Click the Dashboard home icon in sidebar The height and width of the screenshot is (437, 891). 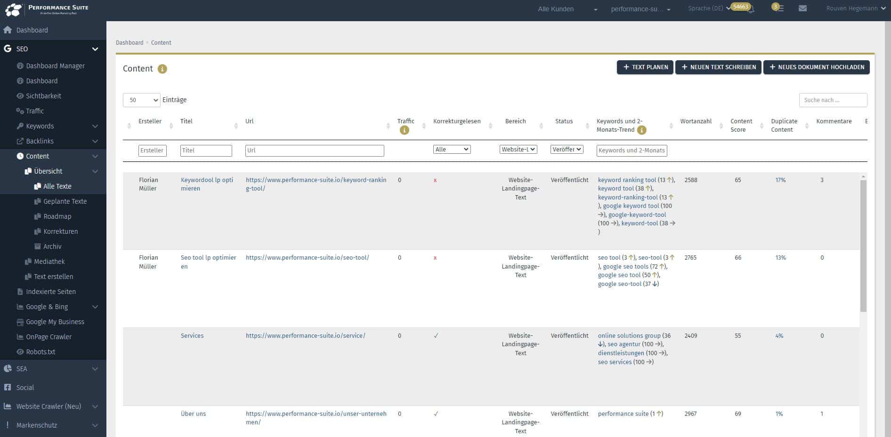pyautogui.click(x=8, y=30)
